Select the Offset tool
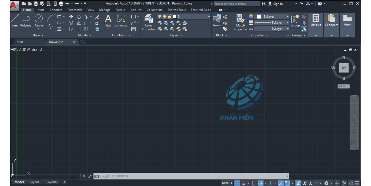Screen dimensions: 371x186 tap(97, 29)
